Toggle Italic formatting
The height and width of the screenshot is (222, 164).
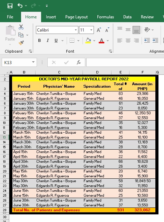coord(48,41)
